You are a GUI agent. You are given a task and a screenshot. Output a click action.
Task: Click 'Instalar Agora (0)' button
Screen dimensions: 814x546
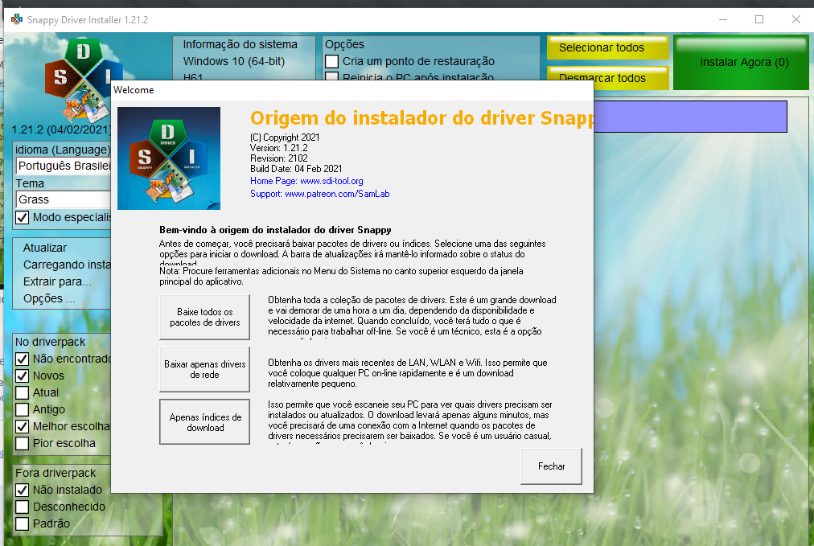point(742,62)
